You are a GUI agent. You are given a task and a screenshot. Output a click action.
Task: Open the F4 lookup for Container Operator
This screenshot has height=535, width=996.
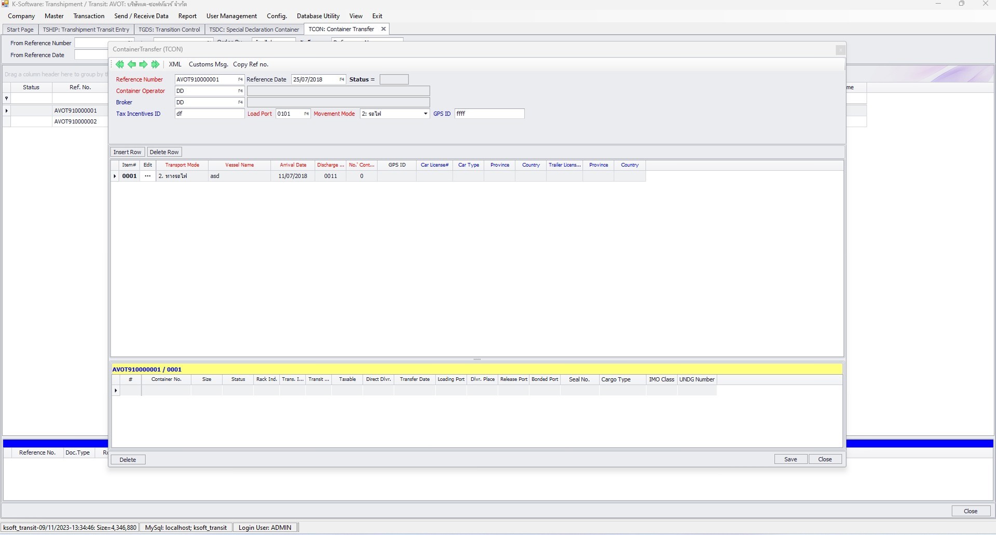tap(240, 91)
